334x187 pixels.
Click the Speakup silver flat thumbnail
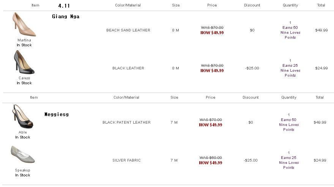click(23, 155)
